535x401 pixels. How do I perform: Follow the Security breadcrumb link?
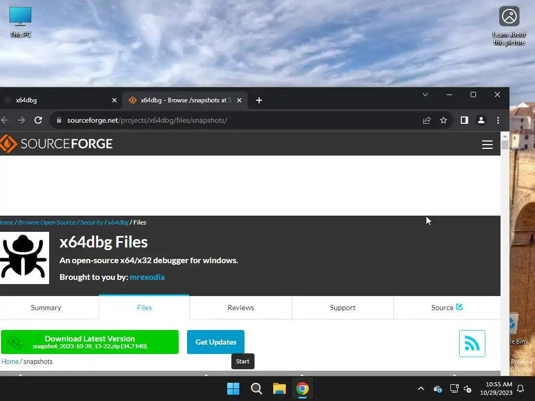pyautogui.click(x=92, y=222)
